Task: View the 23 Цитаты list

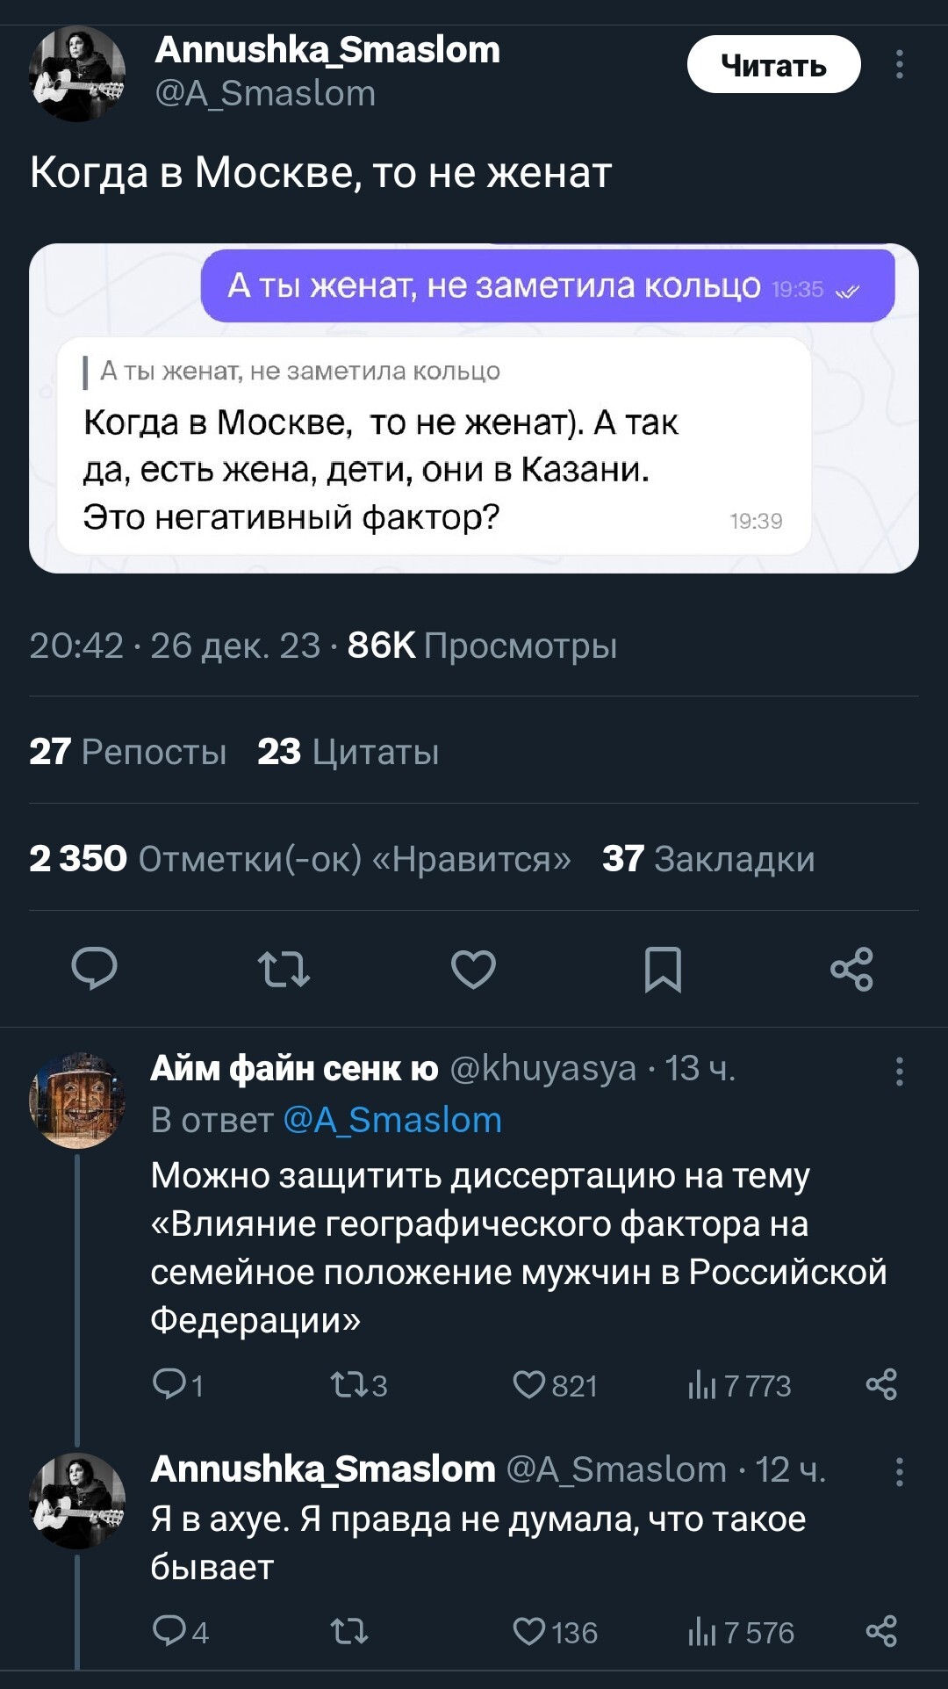Action: click(348, 752)
